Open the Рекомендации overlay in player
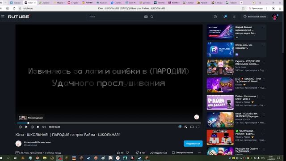 (x=31, y=118)
